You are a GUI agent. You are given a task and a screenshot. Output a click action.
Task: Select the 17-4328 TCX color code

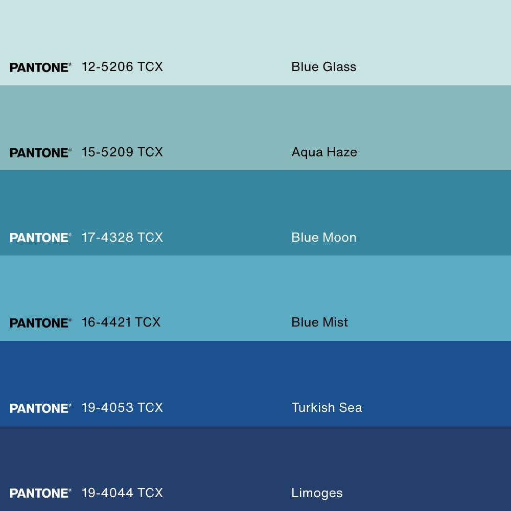pos(122,237)
